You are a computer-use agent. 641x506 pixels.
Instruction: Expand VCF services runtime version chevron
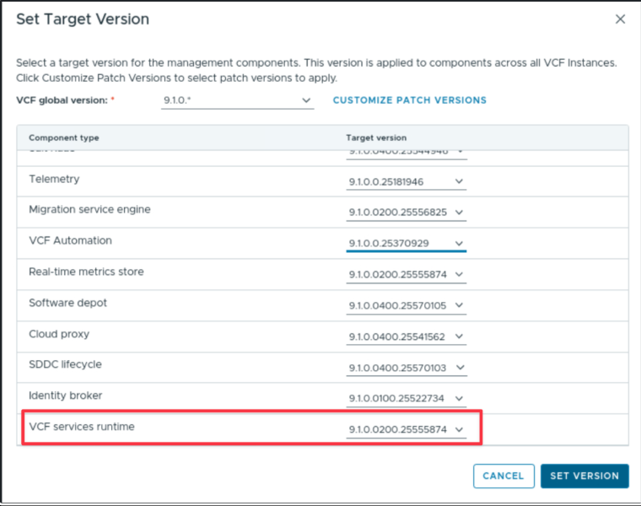(459, 429)
